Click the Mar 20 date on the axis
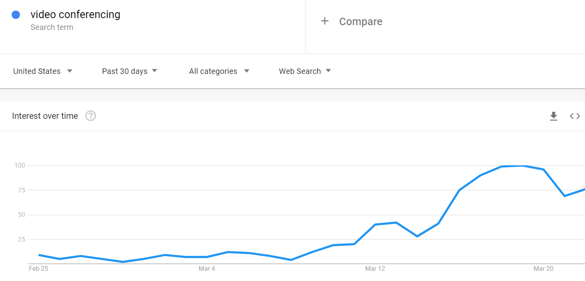Screen dimensions: 585x281 pyautogui.click(x=543, y=269)
